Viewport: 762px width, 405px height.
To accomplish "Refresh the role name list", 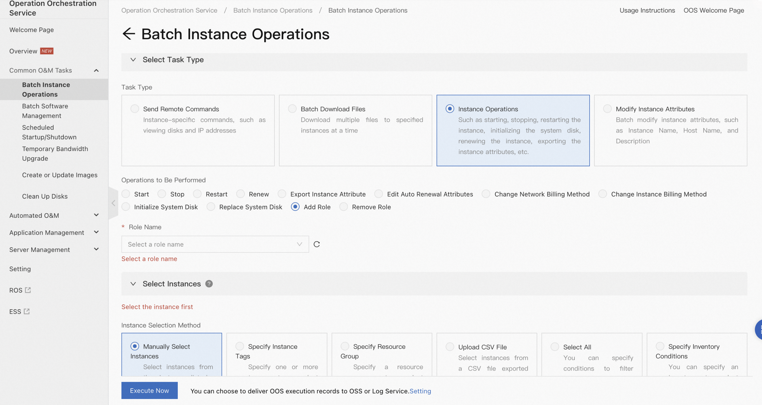I will coord(317,244).
